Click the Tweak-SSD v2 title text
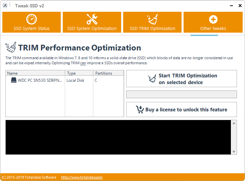Screen dimensions: 245x181 pyautogui.click(x=30, y=6)
